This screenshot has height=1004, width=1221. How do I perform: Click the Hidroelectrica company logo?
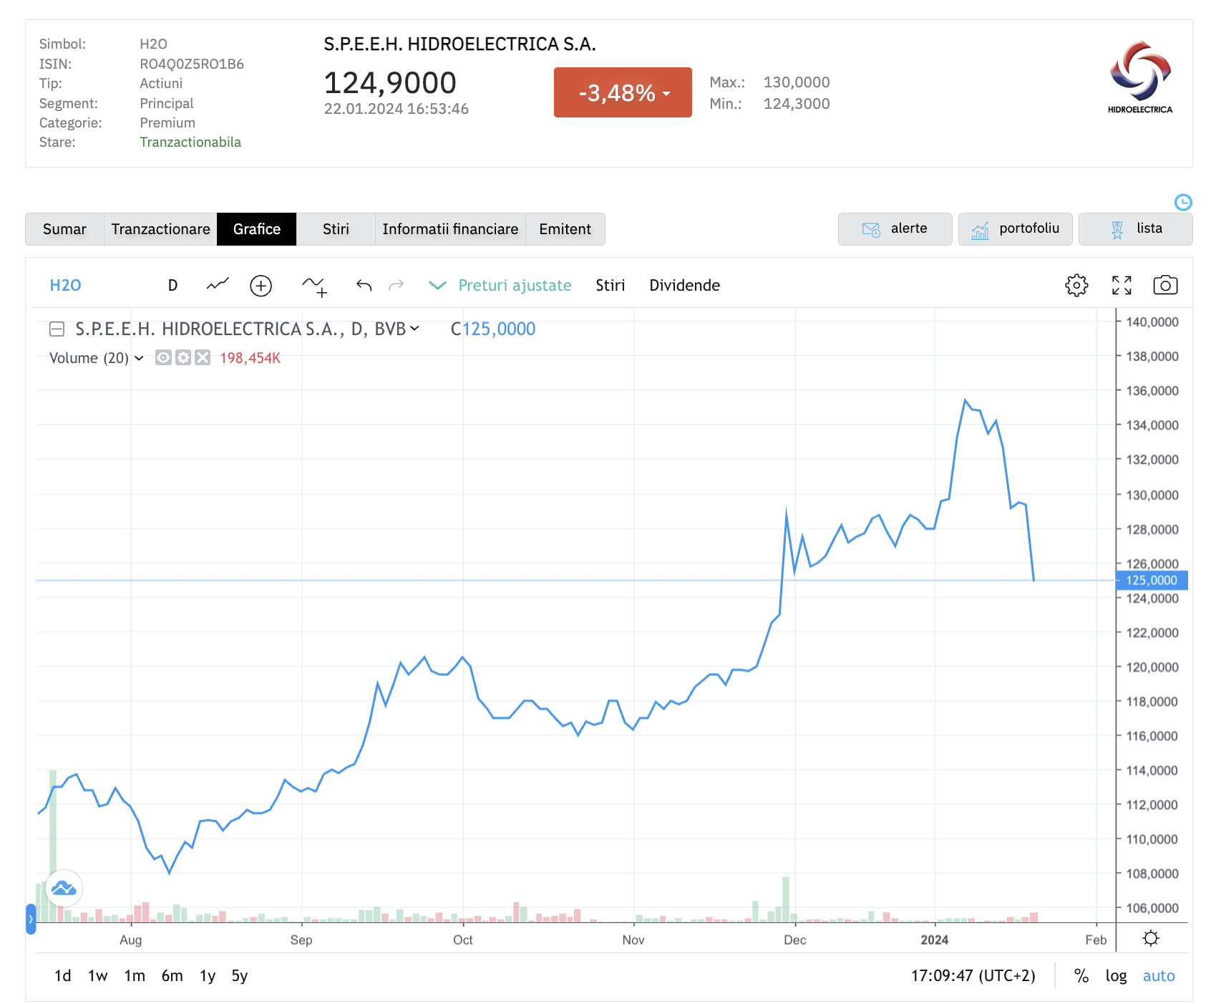coord(1140,77)
